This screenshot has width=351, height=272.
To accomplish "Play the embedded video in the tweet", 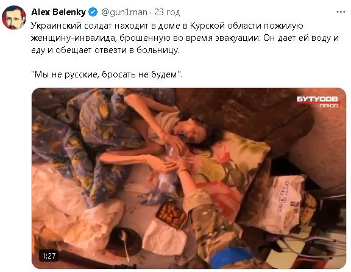I will 189,178.
